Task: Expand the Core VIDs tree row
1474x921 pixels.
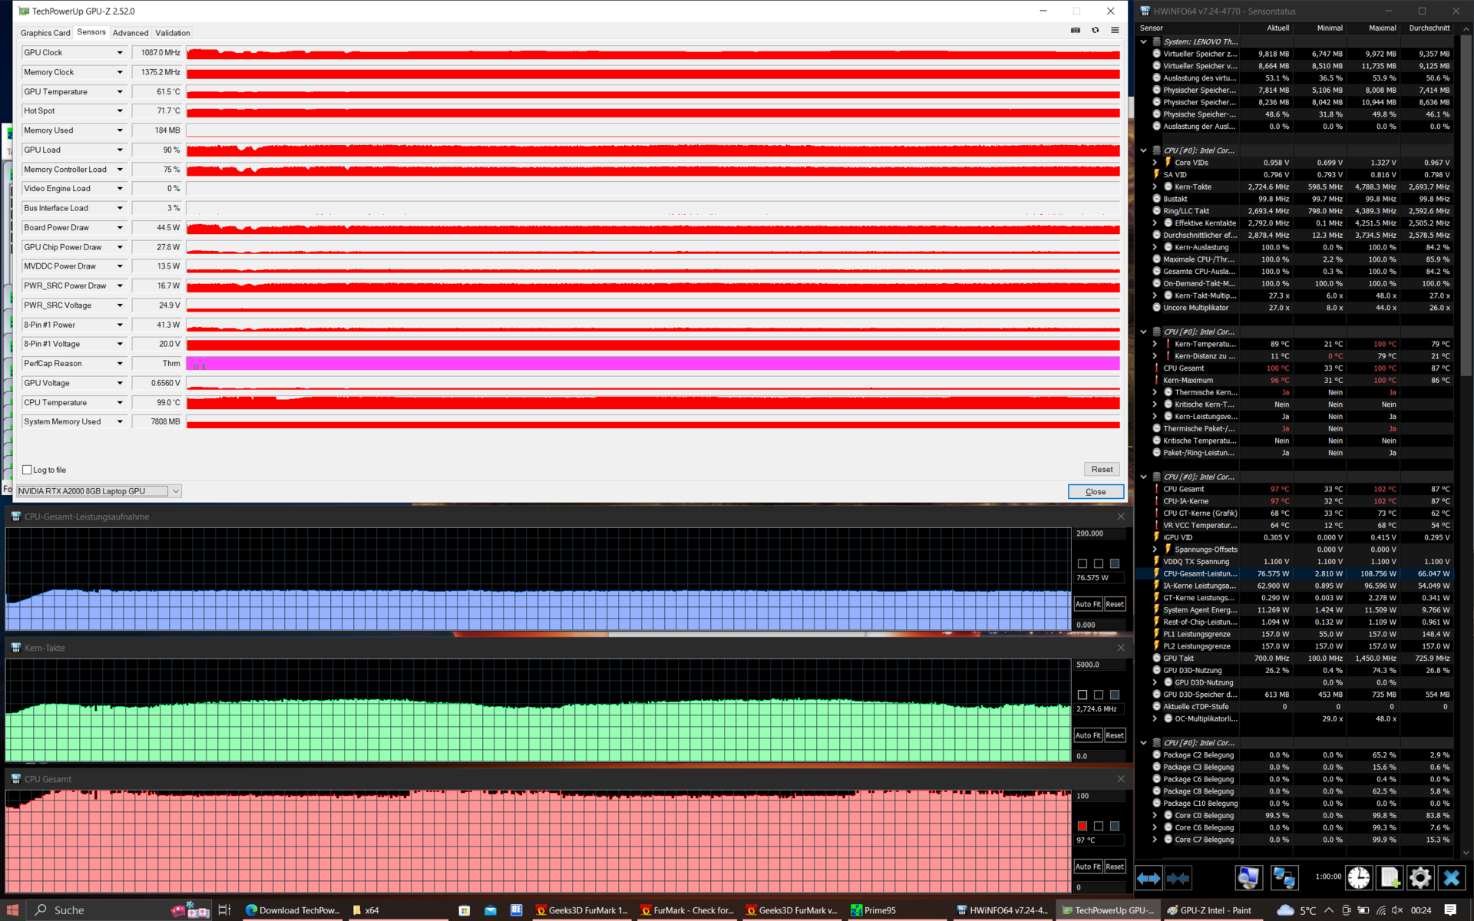Action: [1155, 163]
